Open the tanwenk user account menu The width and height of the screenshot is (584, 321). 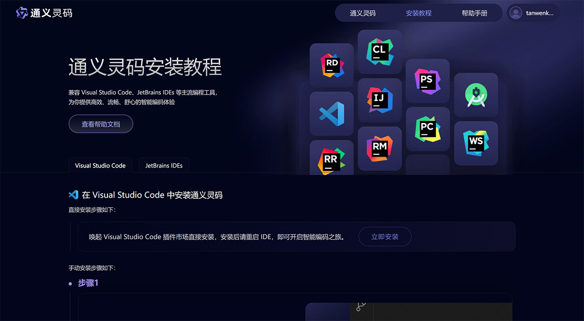click(533, 13)
